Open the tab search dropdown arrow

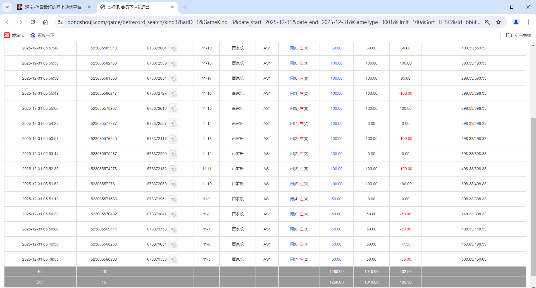click(x=7, y=7)
